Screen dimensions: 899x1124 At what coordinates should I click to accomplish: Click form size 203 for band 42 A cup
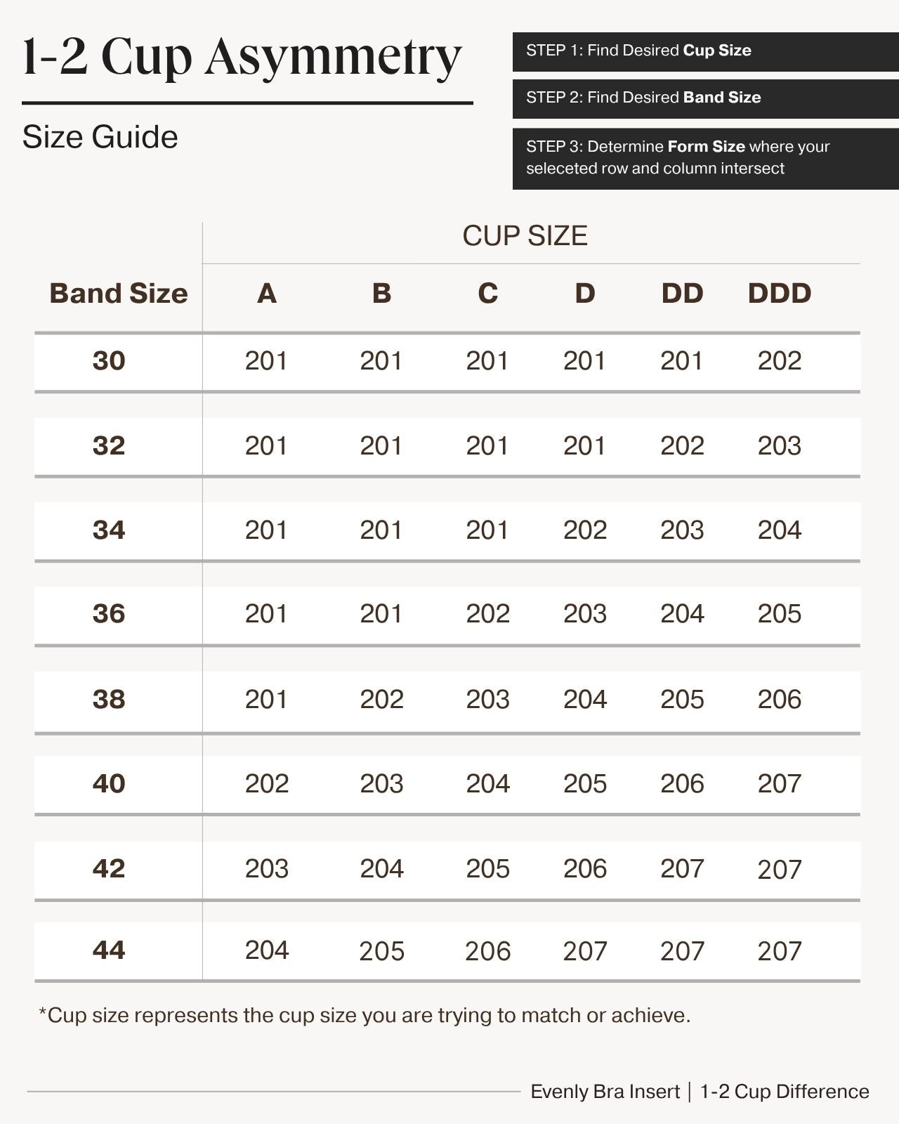[266, 869]
